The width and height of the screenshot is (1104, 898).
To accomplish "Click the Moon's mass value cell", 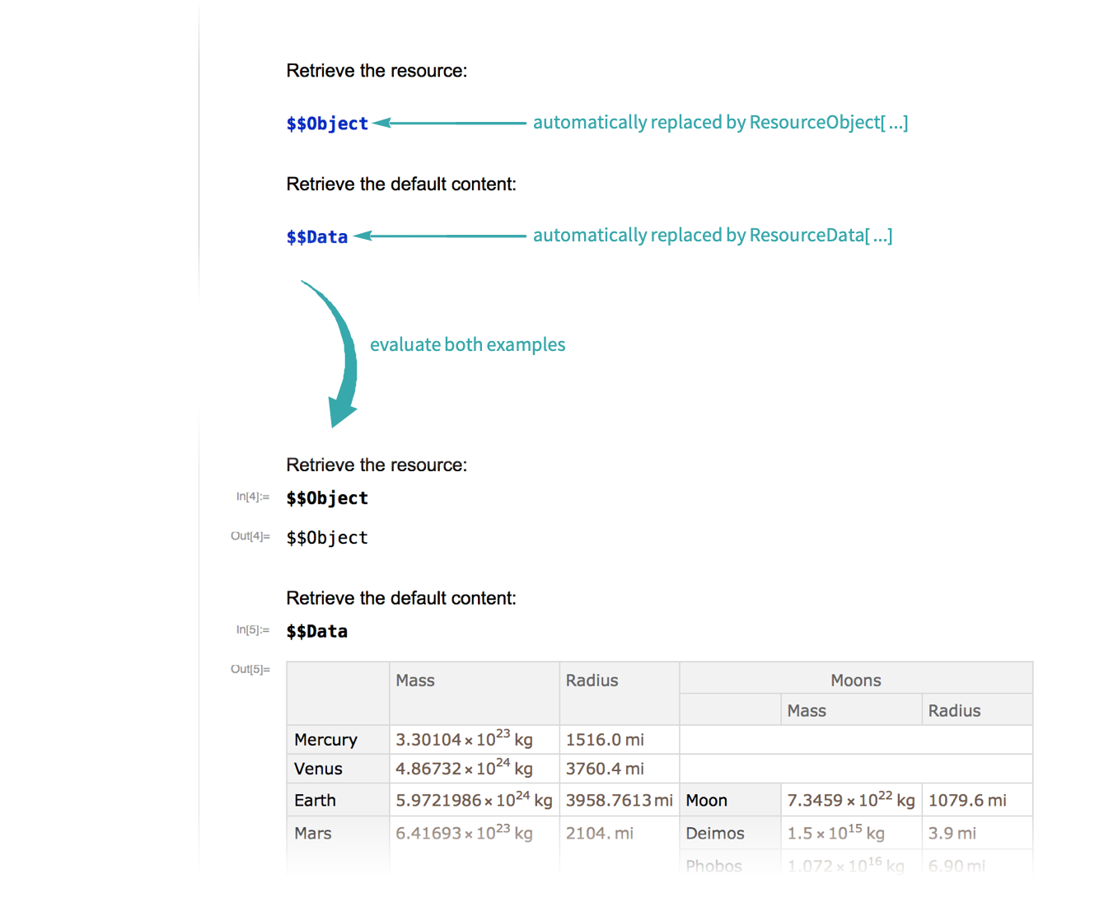I will click(850, 801).
